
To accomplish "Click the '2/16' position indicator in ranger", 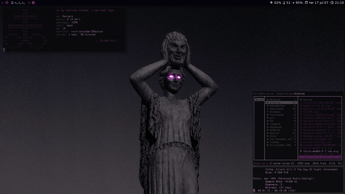I will coord(332,163).
